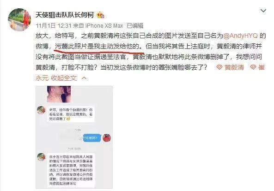Click the blue reply bubble in chat screenshot
Screen dimensions: 274x191
click(x=92, y=138)
